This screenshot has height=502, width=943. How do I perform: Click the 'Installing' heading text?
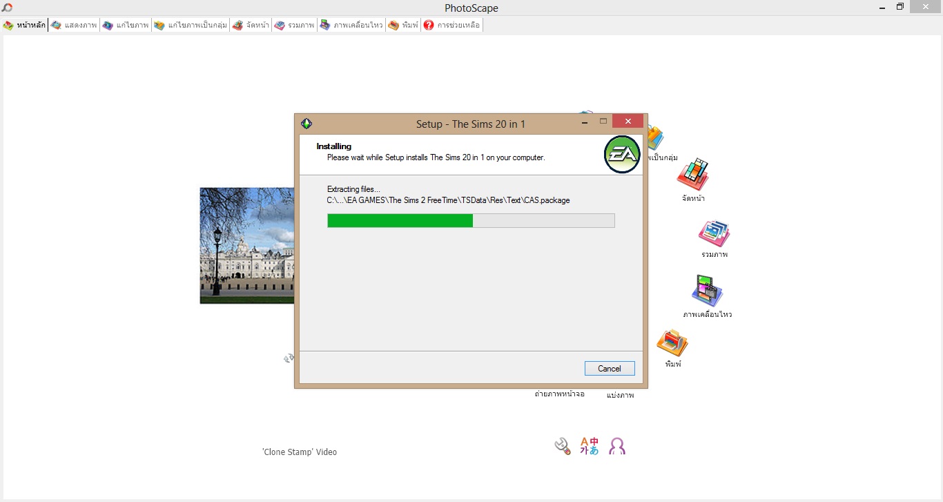point(334,146)
